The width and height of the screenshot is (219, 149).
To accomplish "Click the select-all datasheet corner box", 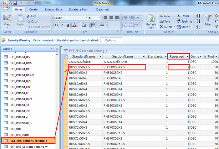I will coord(66,56).
